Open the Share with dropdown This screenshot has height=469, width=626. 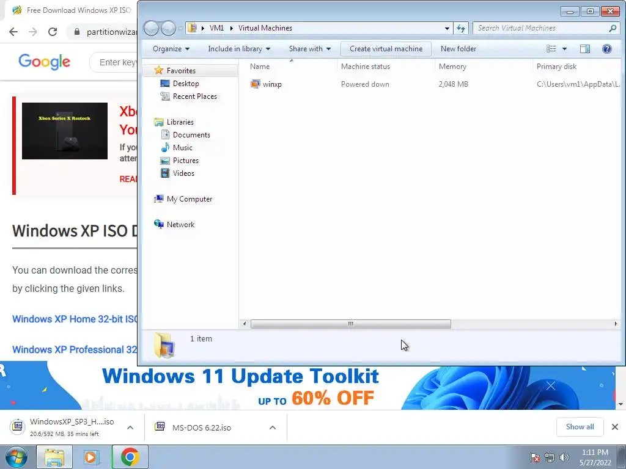pos(310,49)
